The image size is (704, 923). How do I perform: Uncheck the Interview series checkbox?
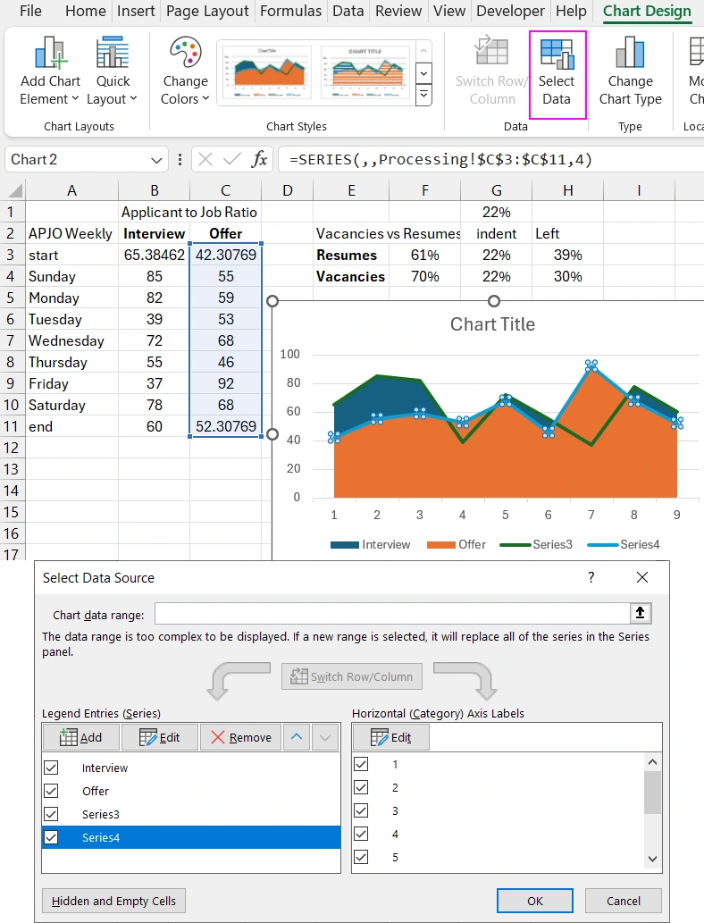point(51,768)
